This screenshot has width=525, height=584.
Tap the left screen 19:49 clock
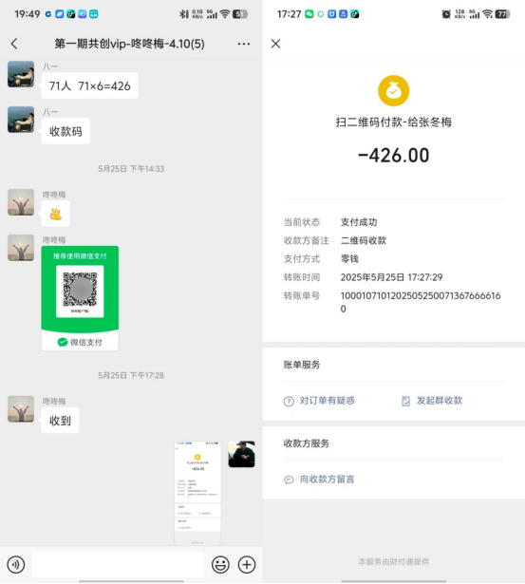tap(28, 14)
